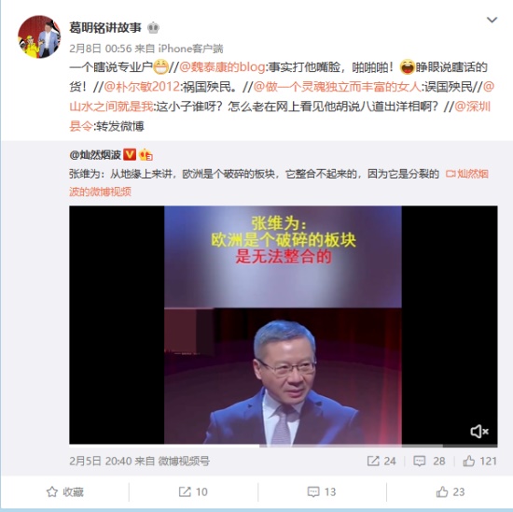
Task: Visit @做一个灵魂独立而丰富的女人 profile
Action: click(x=338, y=87)
